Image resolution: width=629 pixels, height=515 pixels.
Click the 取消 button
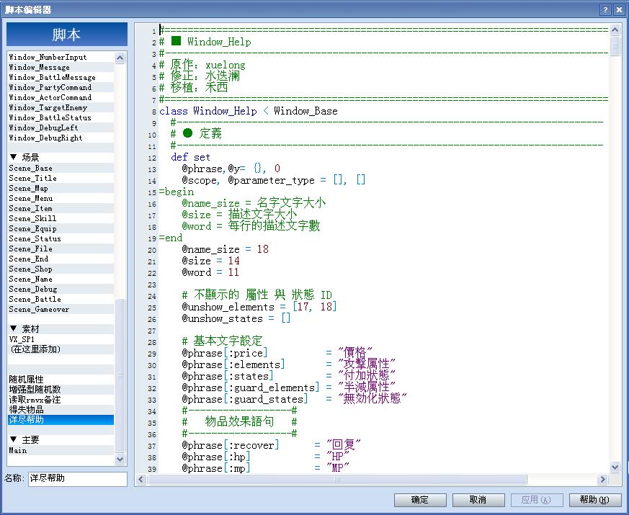tap(478, 500)
